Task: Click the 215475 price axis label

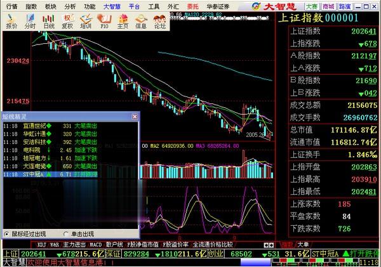Action: (18, 101)
